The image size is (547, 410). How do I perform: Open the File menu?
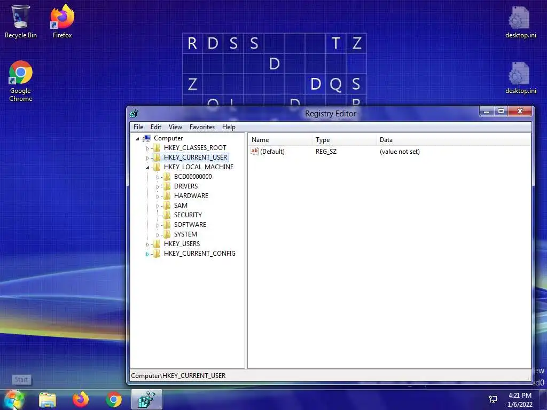(138, 127)
